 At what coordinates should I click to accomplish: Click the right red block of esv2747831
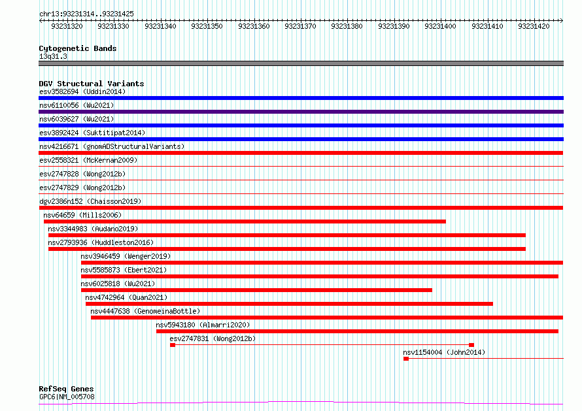[x=471, y=345]
